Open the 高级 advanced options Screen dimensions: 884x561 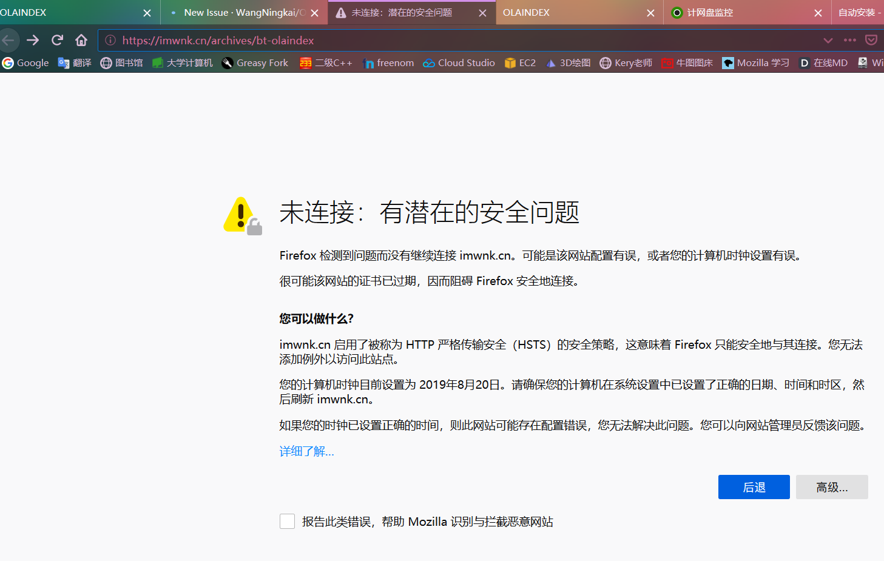[832, 487]
